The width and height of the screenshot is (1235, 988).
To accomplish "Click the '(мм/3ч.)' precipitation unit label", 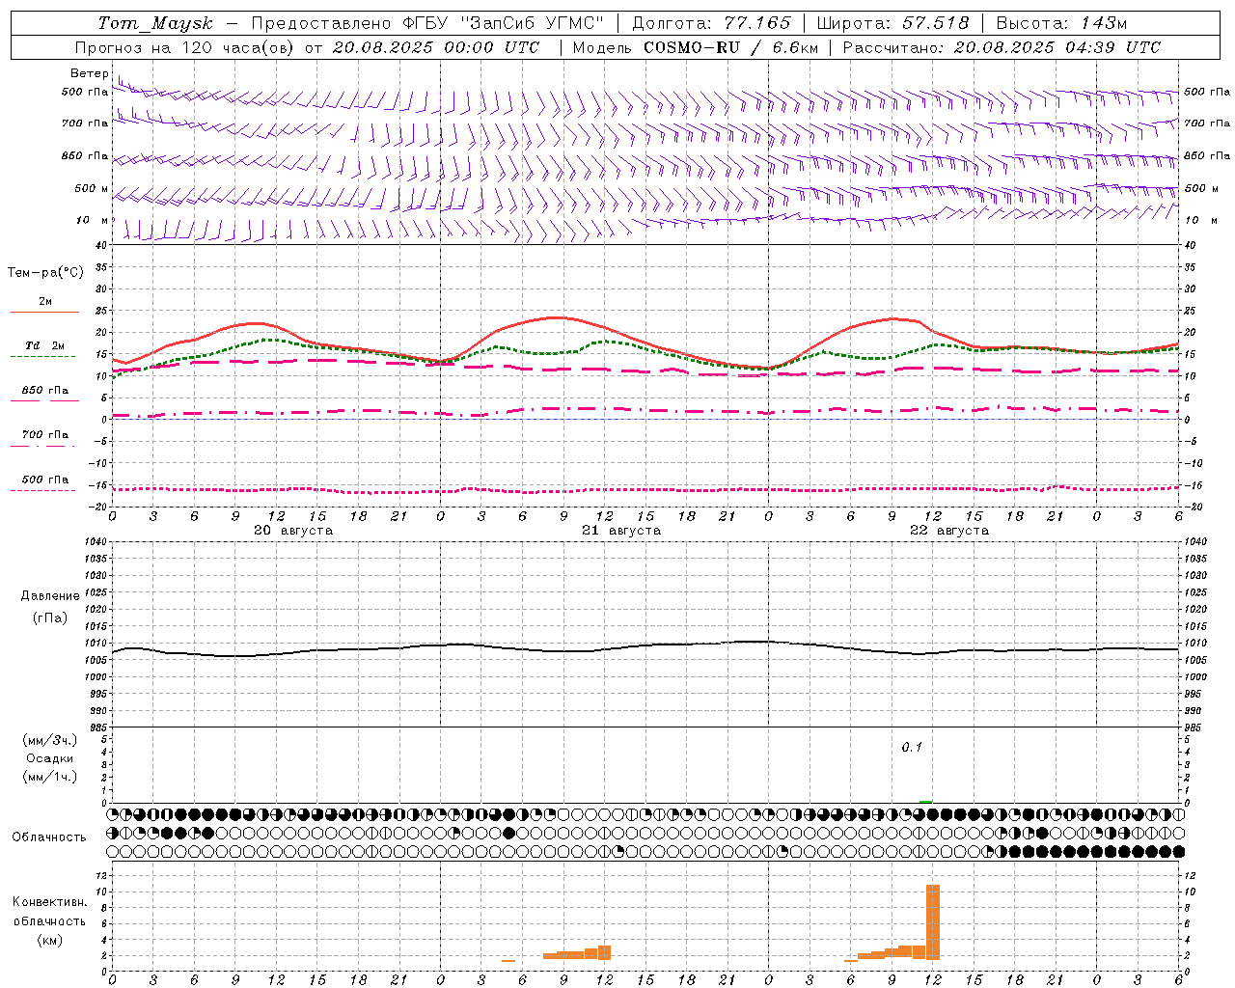I will pos(50,740).
